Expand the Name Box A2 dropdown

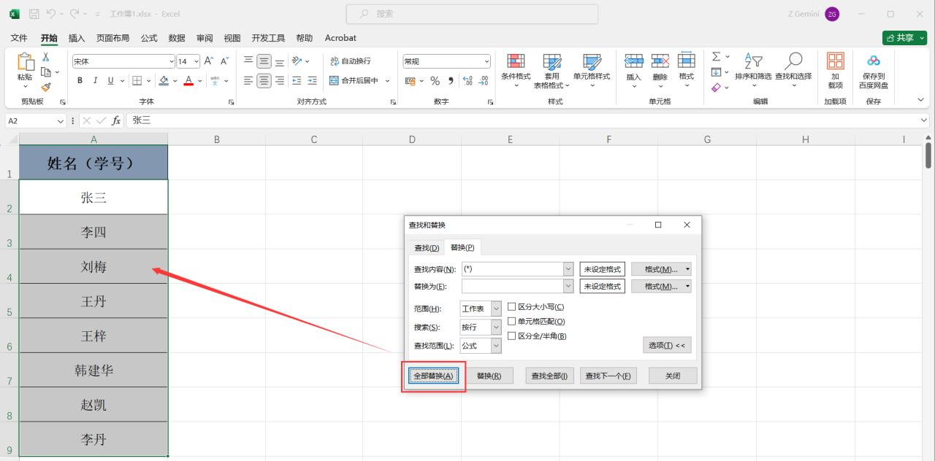click(x=61, y=120)
